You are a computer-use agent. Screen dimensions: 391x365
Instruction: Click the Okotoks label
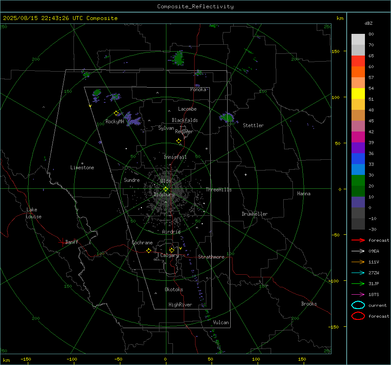click(x=174, y=289)
